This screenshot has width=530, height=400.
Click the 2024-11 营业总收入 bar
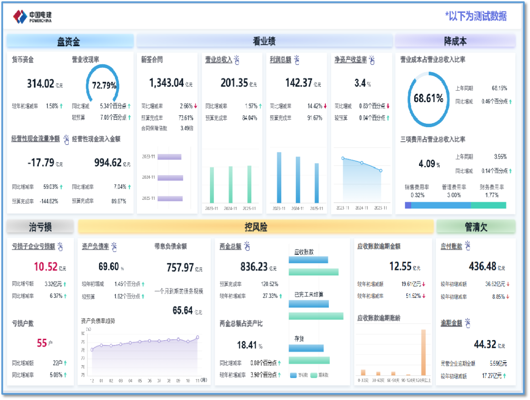click(x=231, y=185)
